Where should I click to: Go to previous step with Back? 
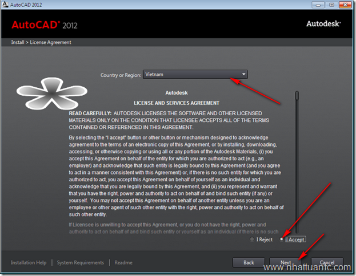tap(249, 262)
